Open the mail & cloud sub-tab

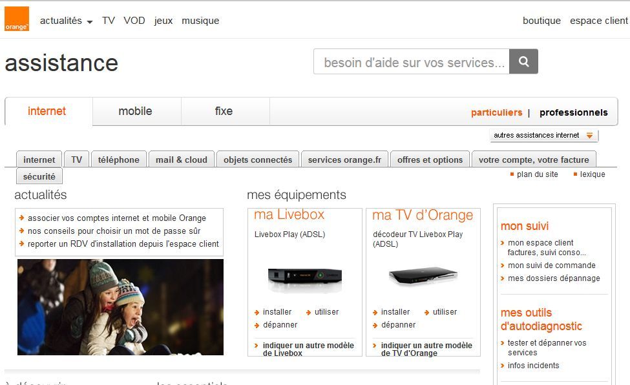181,160
